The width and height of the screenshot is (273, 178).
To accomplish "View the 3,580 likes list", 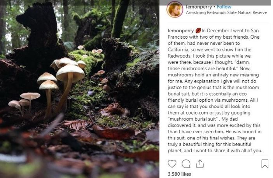I will (x=179, y=174).
